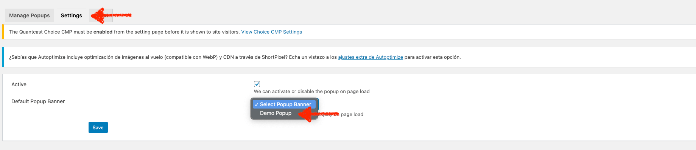Open the Settings tab
The image size is (696, 150).
point(71,15)
